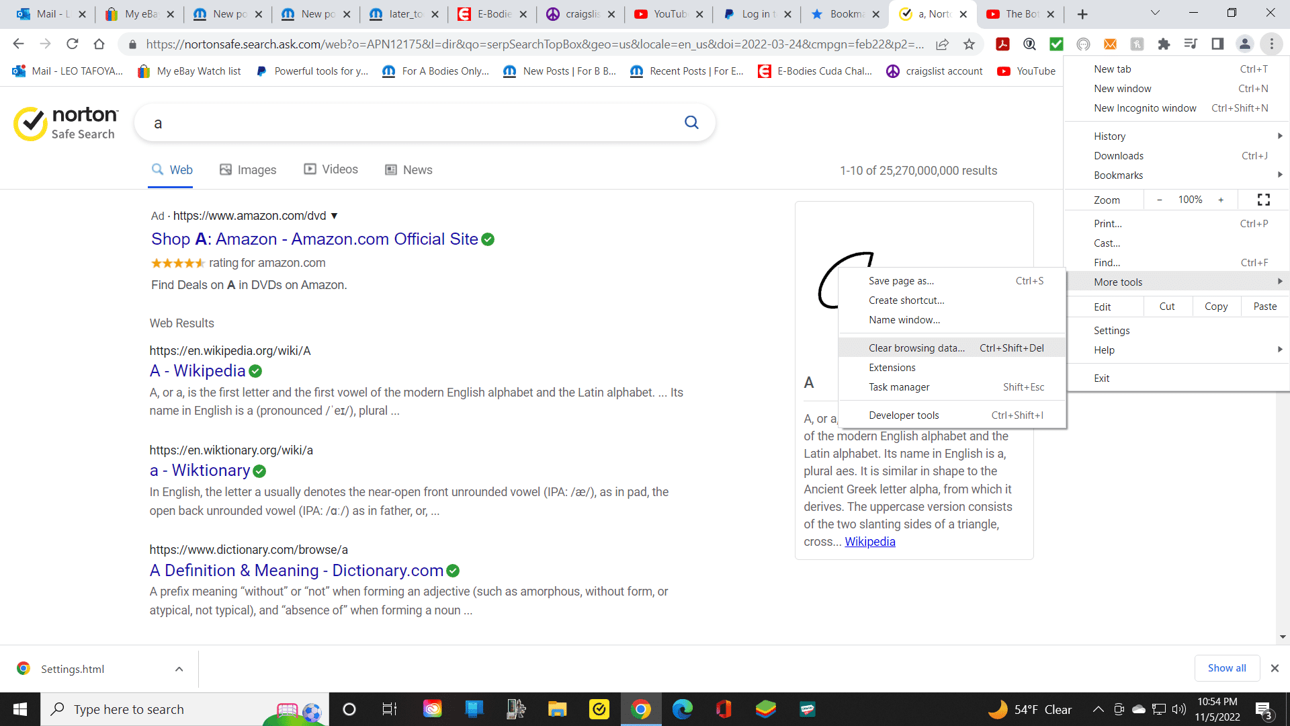Screen dimensions: 1290x726
Task: Click the Adobe Acrobat extension icon
Action: pos(1002,44)
